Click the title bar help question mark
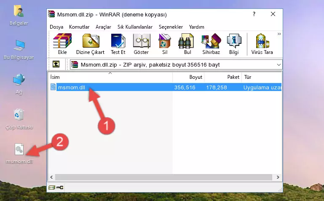 click(x=254, y=14)
